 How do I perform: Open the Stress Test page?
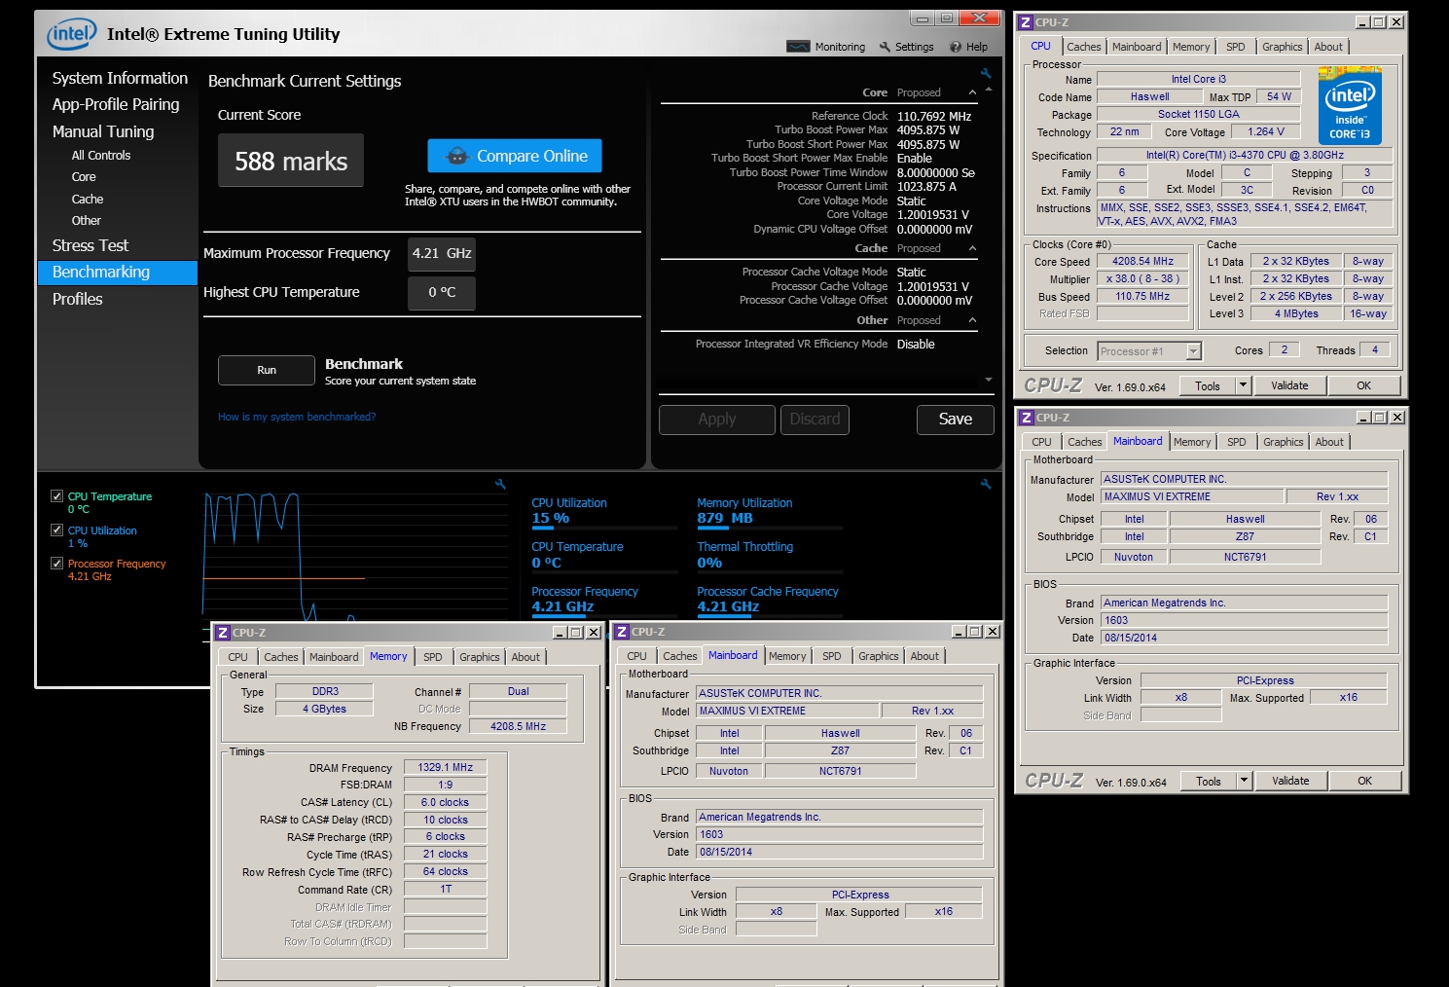pyautogui.click(x=91, y=245)
